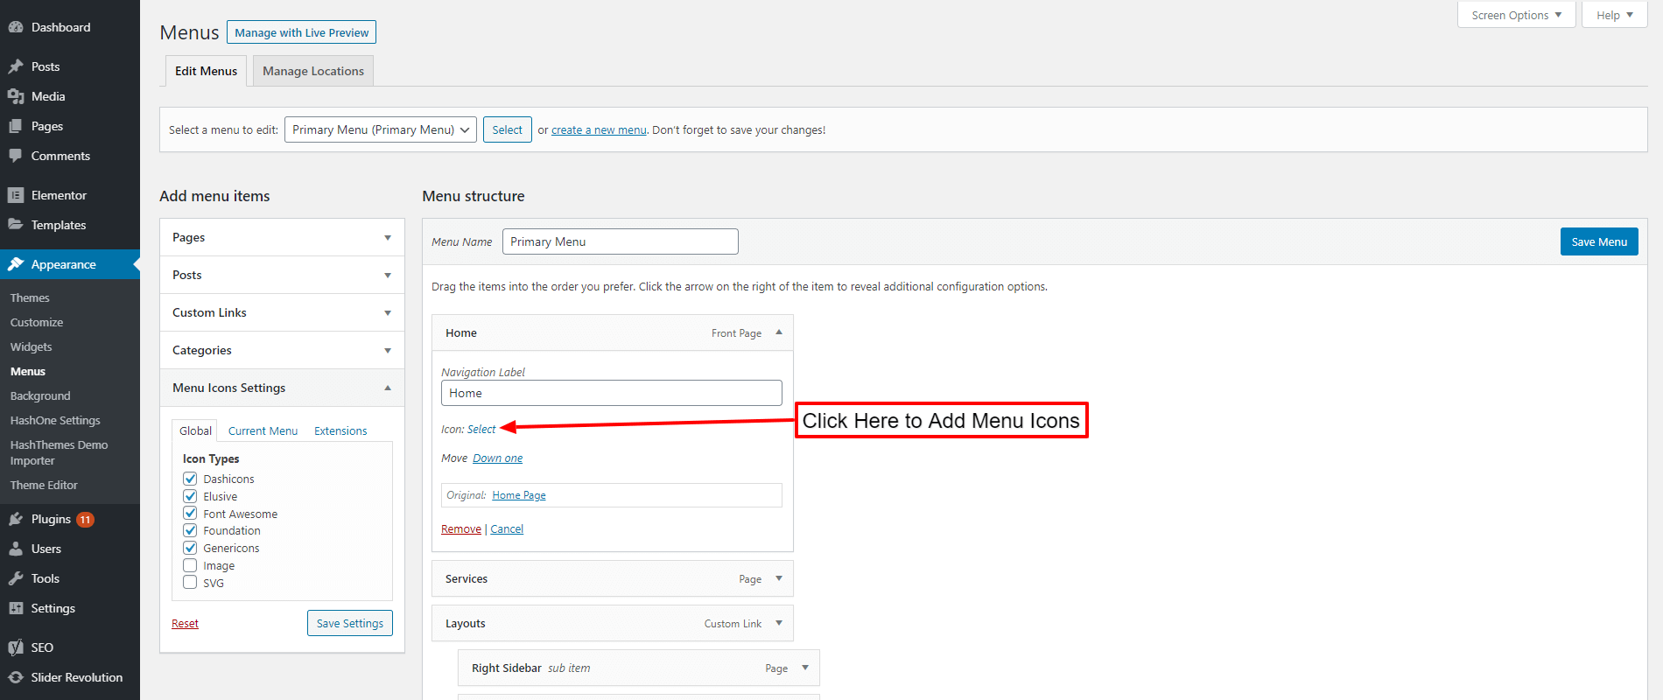Open the Help dropdown
Image resolution: width=1663 pixels, height=700 pixels.
click(1614, 15)
